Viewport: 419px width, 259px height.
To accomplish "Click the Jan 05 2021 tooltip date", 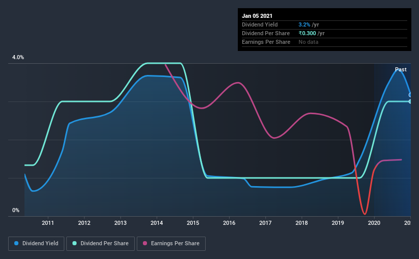I will (257, 16).
